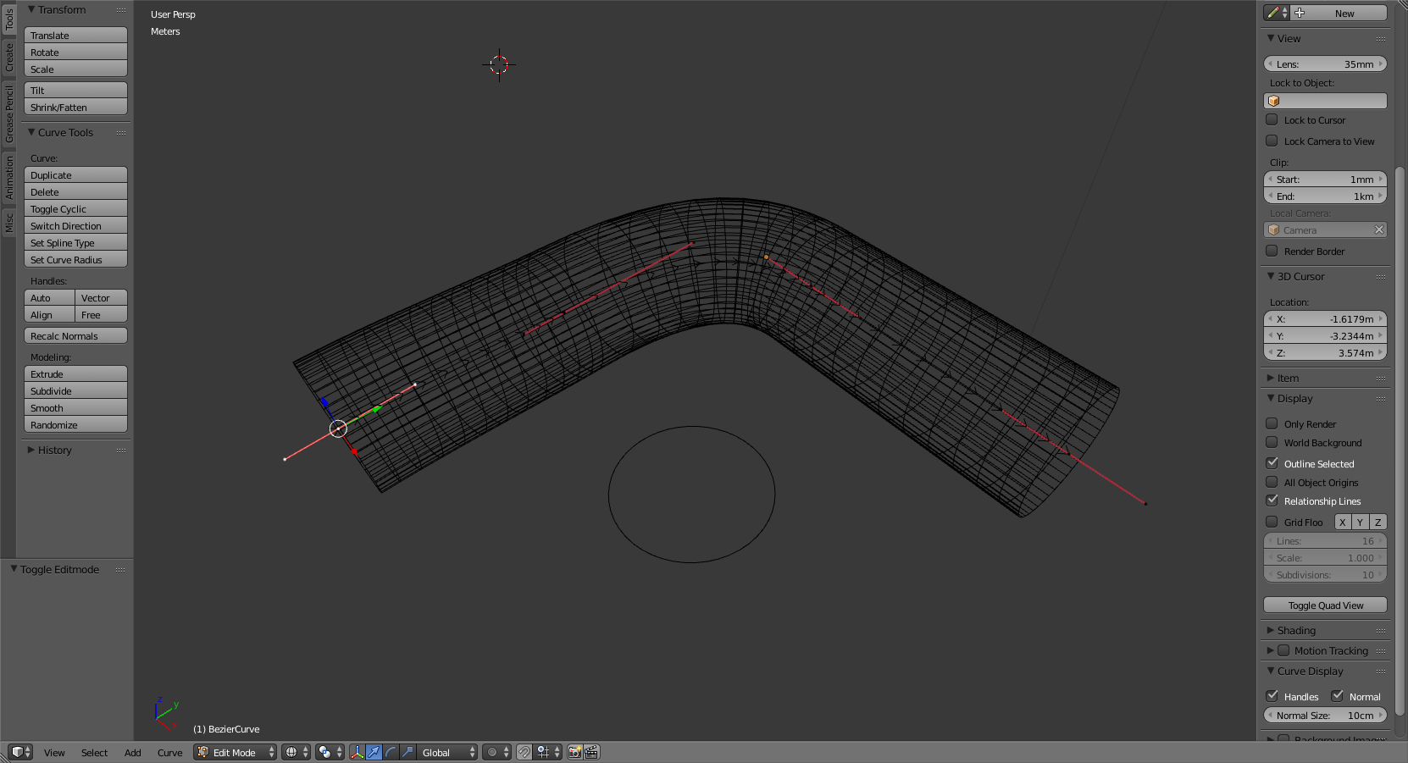This screenshot has width=1408, height=763.
Task: Select the scale manipulator icon
Action: (407, 752)
